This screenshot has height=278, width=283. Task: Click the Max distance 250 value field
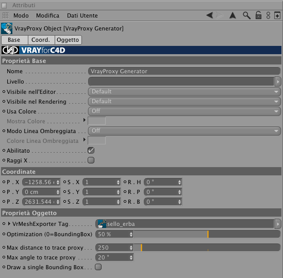112,248
